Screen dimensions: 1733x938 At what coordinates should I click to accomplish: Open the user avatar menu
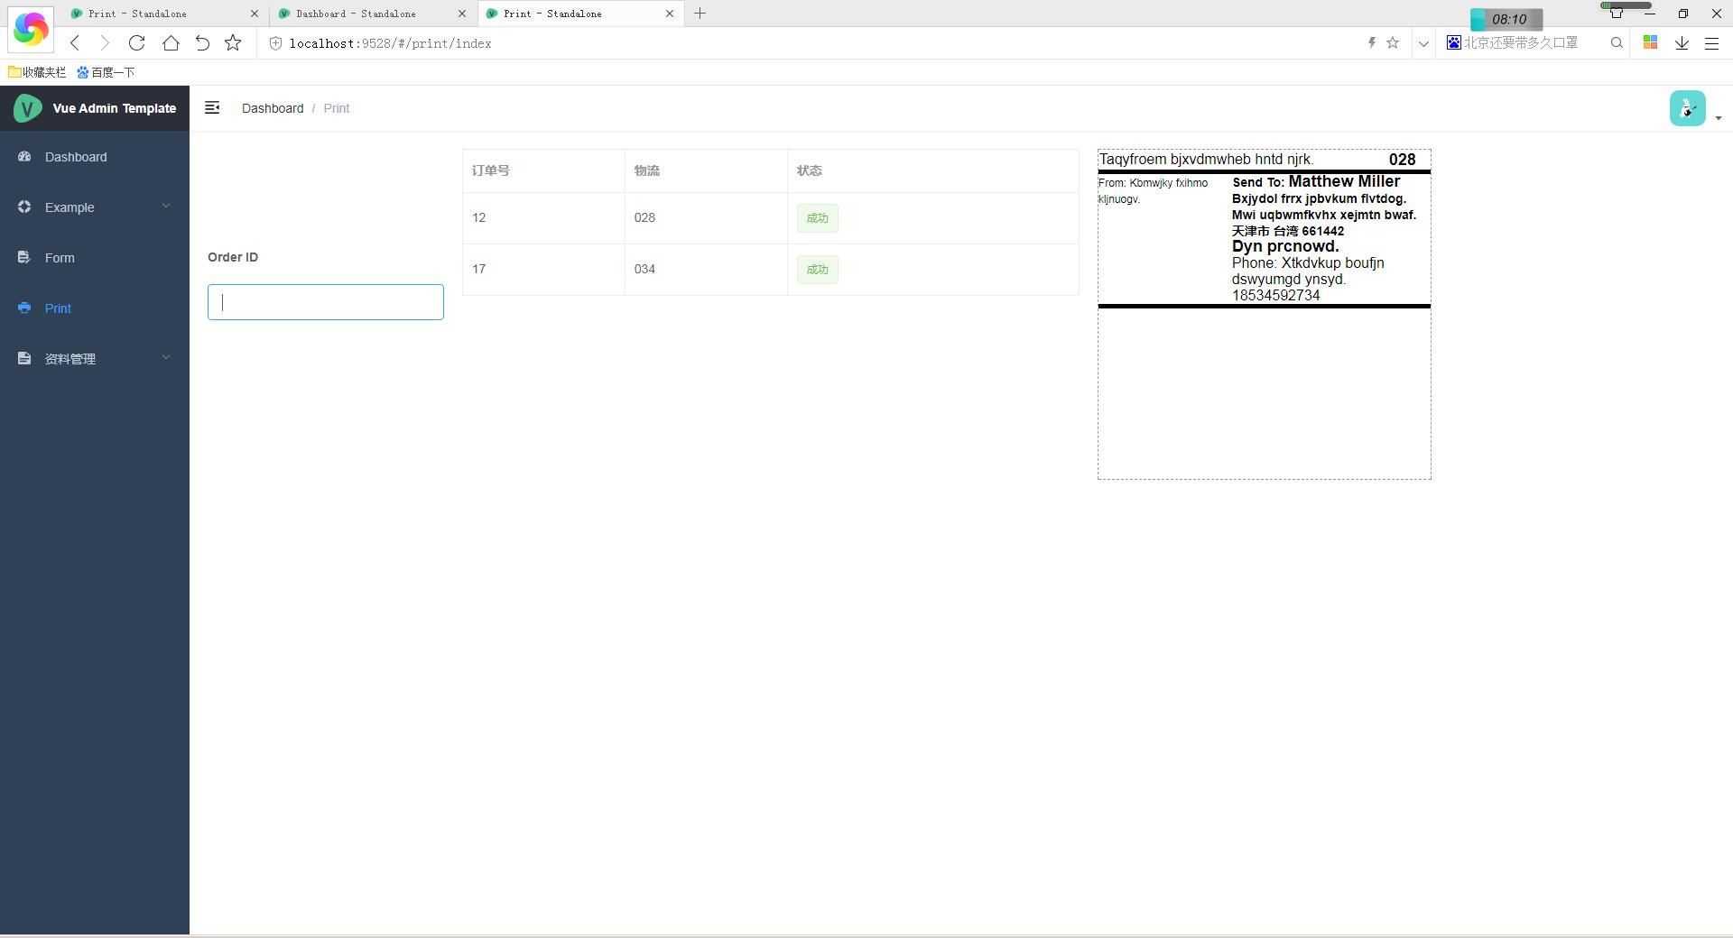1687,107
